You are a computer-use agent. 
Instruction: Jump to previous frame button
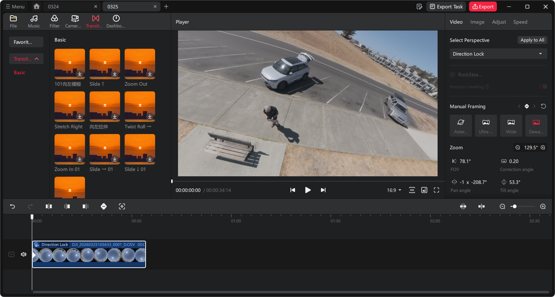pos(293,190)
